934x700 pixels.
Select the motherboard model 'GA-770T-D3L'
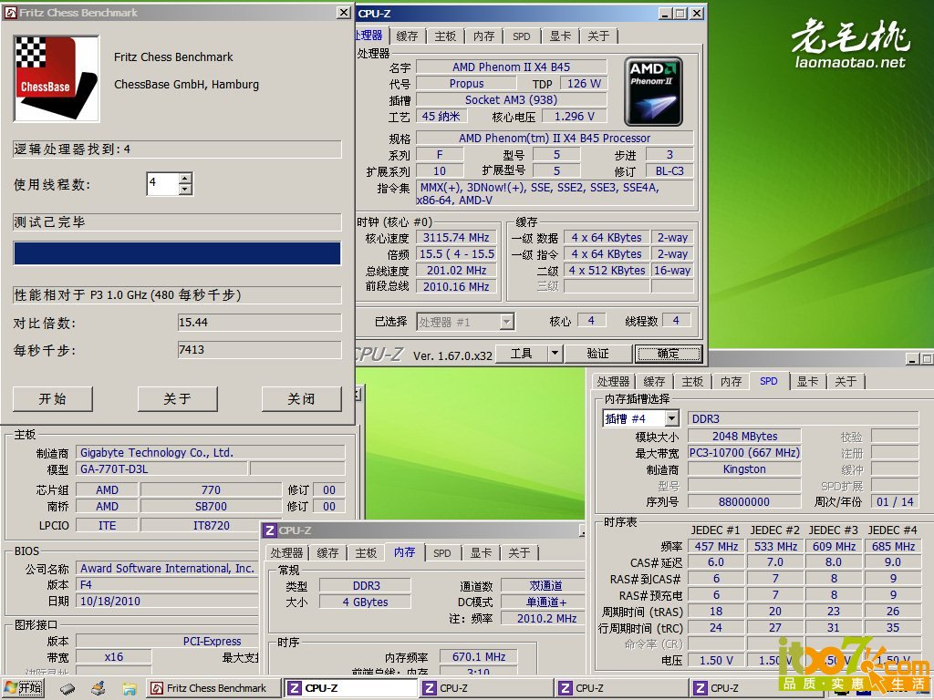162,469
